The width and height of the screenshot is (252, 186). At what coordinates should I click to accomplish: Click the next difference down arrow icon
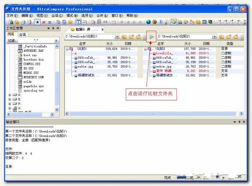pos(122,22)
